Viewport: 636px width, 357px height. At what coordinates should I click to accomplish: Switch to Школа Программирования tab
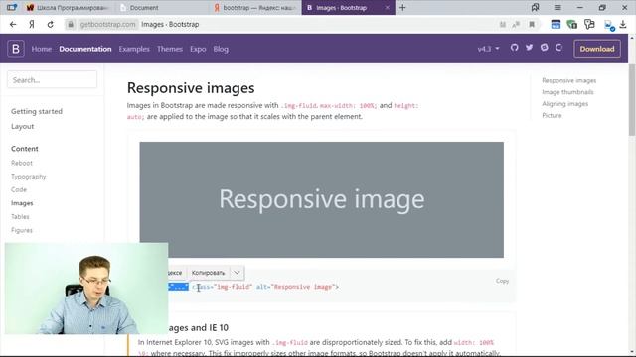pyautogui.click(x=68, y=7)
